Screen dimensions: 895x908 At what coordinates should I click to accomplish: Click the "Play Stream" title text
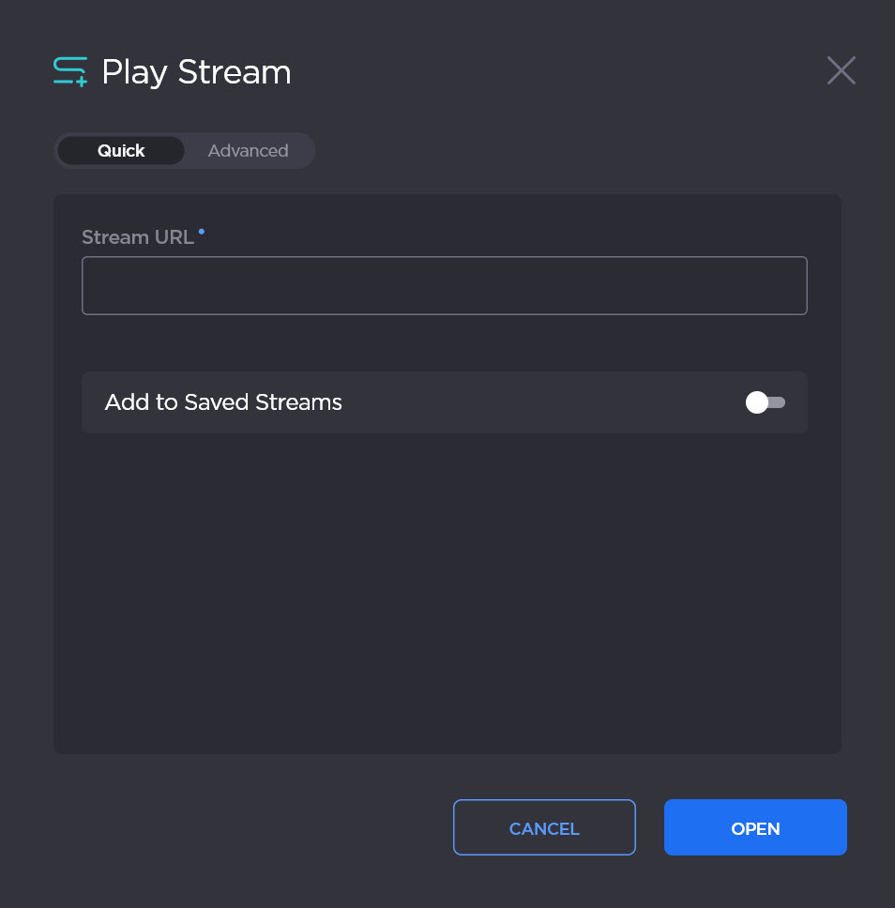[x=196, y=72]
